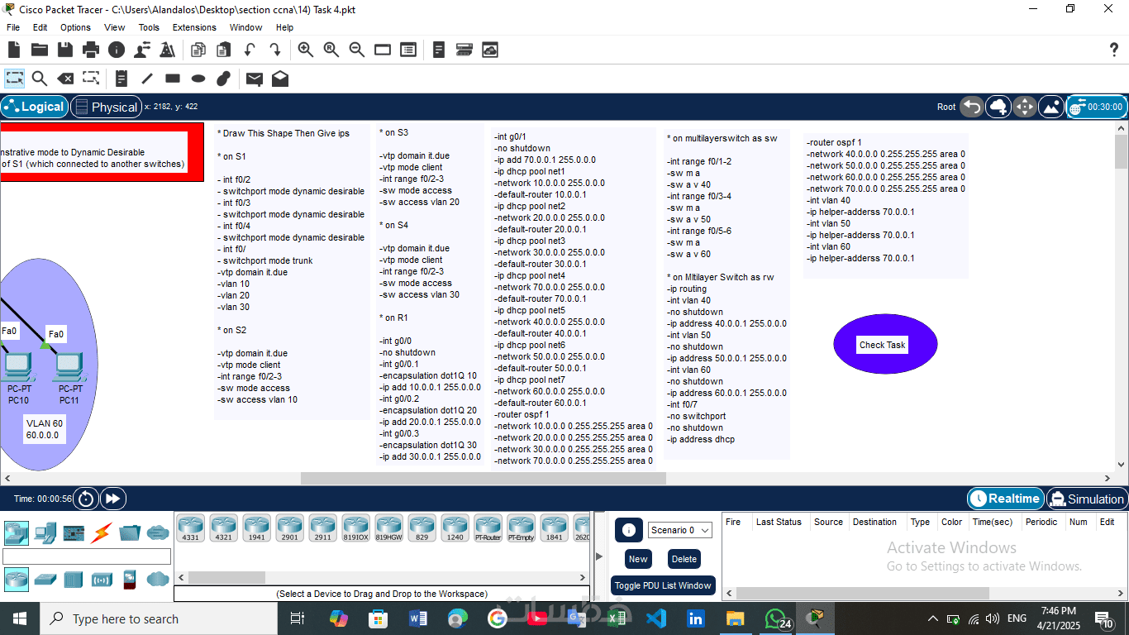Choose the Switches device subcategory
This screenshot has width=1129, height=635.
[x=45, y=579]
